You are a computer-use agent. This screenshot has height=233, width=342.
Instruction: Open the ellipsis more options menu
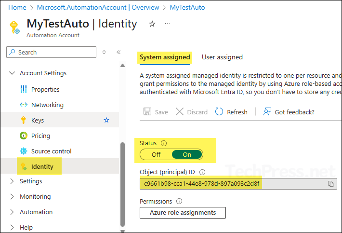167,24
